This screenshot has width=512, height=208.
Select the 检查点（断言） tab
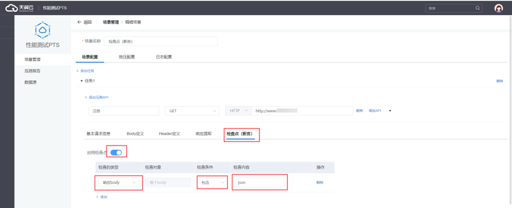[x=241, y=134]
